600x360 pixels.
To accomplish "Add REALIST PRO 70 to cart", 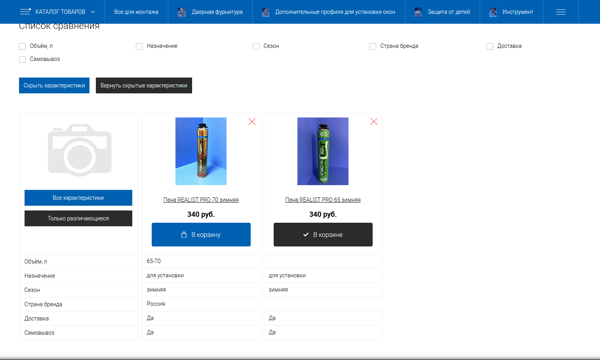I will click(x=201, y=235).
